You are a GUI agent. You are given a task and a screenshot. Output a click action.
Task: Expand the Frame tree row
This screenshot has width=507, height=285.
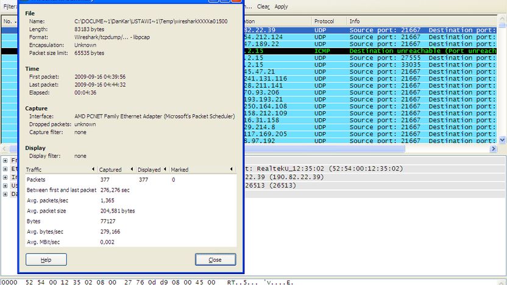click(x=5, y=160)
